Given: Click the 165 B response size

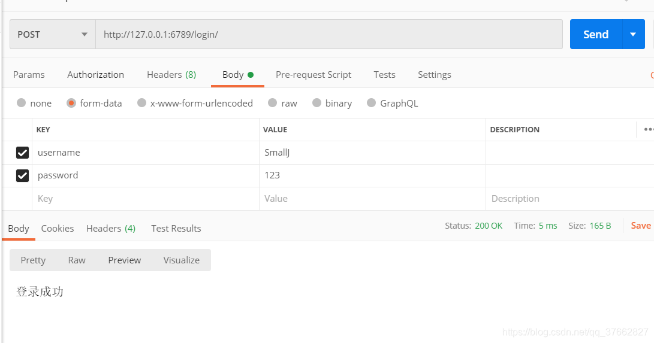Looking at the screenshot, I should [x=600, y=226].
